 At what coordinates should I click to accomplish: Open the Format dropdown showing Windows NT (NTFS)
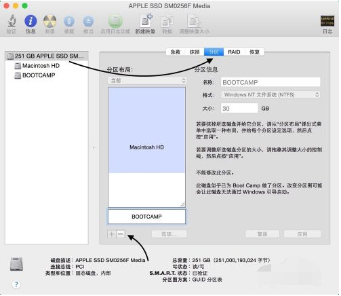pos(270,94)
